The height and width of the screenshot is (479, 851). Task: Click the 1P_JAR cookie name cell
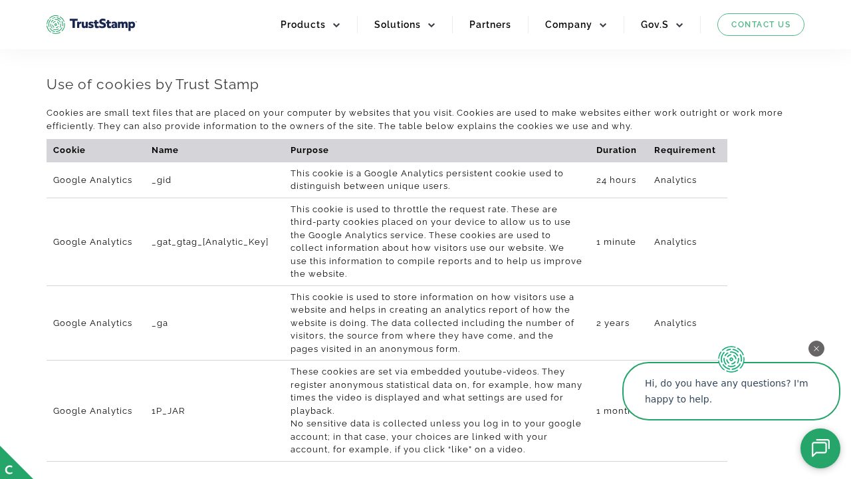click(168, 410)
